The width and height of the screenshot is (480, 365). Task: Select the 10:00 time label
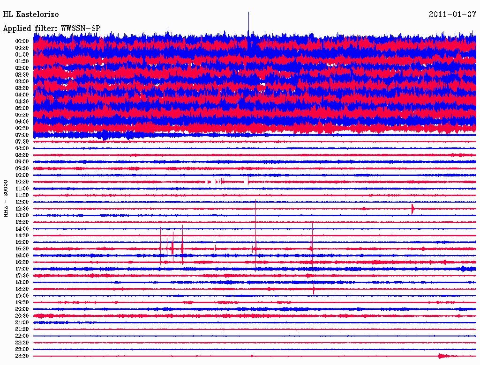point(22,175)
